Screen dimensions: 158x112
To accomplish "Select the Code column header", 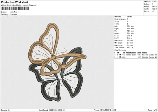I will 139,53.
